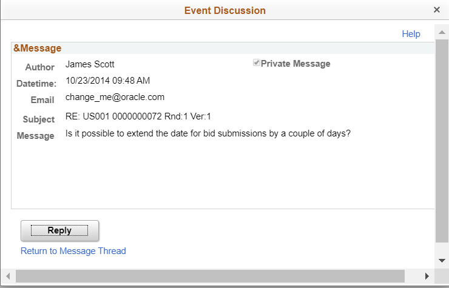Click the datetime 10/23/2014 09:48 AM
The height and width of the screenshot is (288, 449).
(107, 81)
